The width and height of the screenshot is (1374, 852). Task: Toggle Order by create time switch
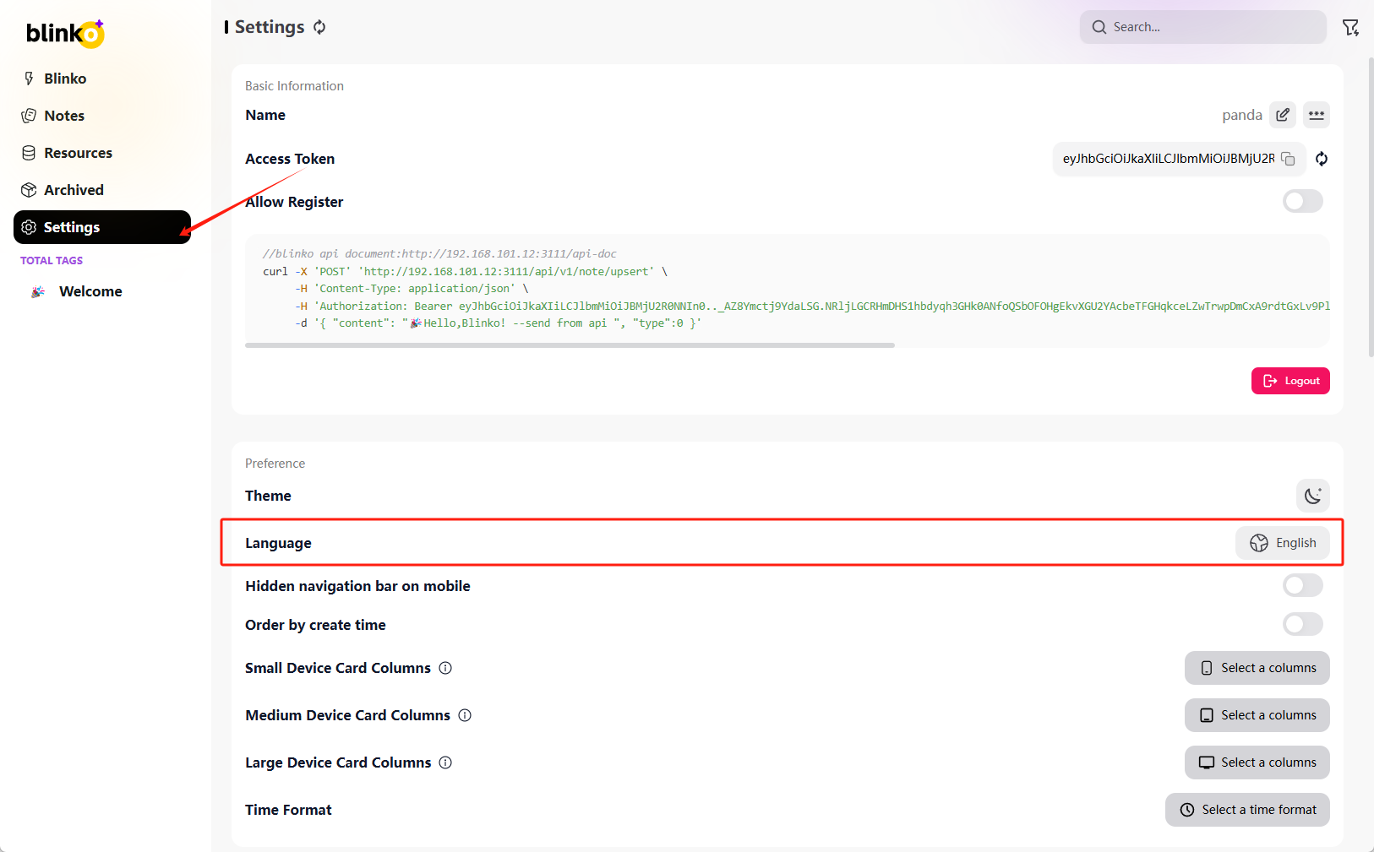point(1302,624)
